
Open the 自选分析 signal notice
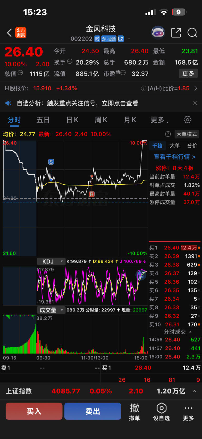[x=77, y=103]
